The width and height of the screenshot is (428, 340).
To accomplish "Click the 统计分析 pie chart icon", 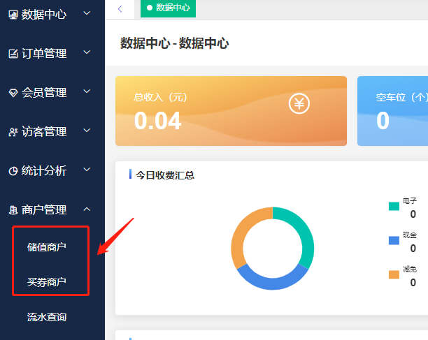I will [13, 171].
